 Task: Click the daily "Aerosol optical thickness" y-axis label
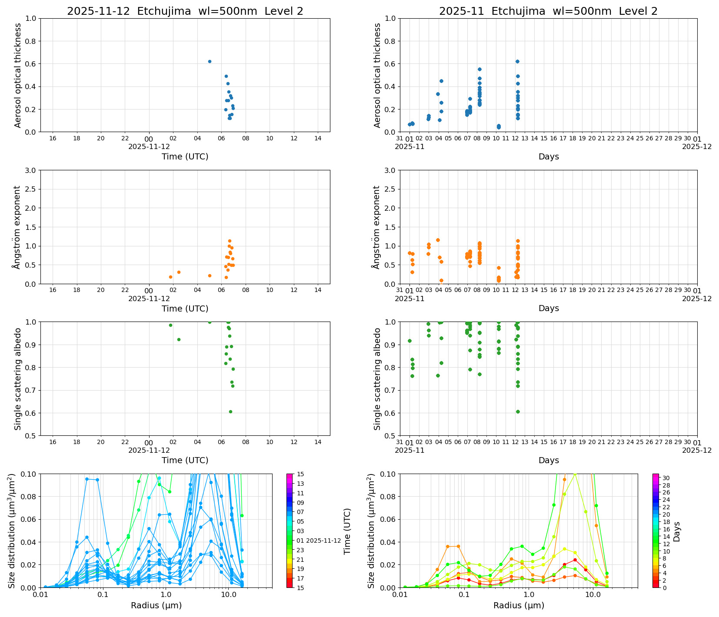click(18, 75)
